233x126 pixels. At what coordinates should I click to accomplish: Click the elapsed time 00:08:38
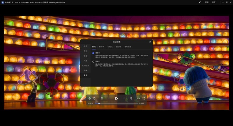click(x=90, y=103)
